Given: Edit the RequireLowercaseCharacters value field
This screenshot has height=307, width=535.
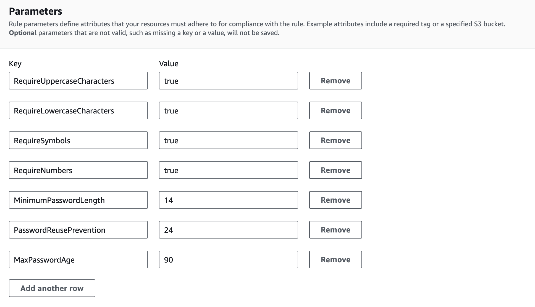Looking at the screenshot, I should click(228, 110).
